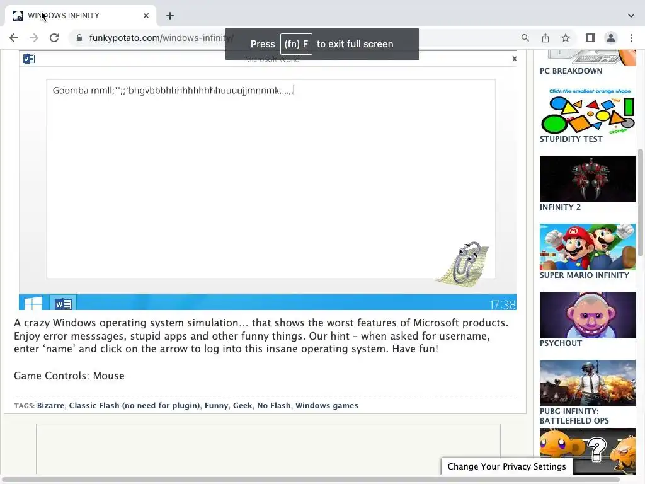
Task: Click the horizontal page scrollbar
Action: [x=311, y=480]
